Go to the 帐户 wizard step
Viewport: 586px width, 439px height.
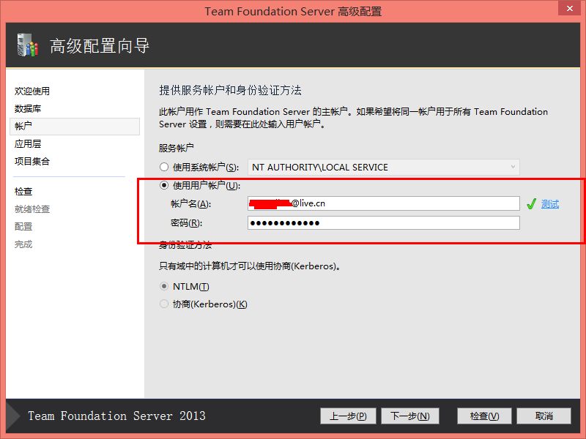point(75,126)
